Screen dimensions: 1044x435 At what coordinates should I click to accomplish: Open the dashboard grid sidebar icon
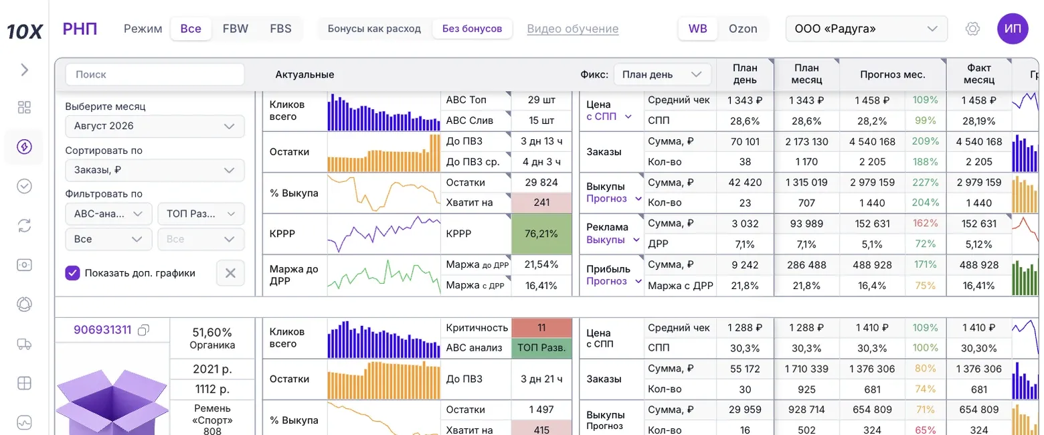click(24, 108)
